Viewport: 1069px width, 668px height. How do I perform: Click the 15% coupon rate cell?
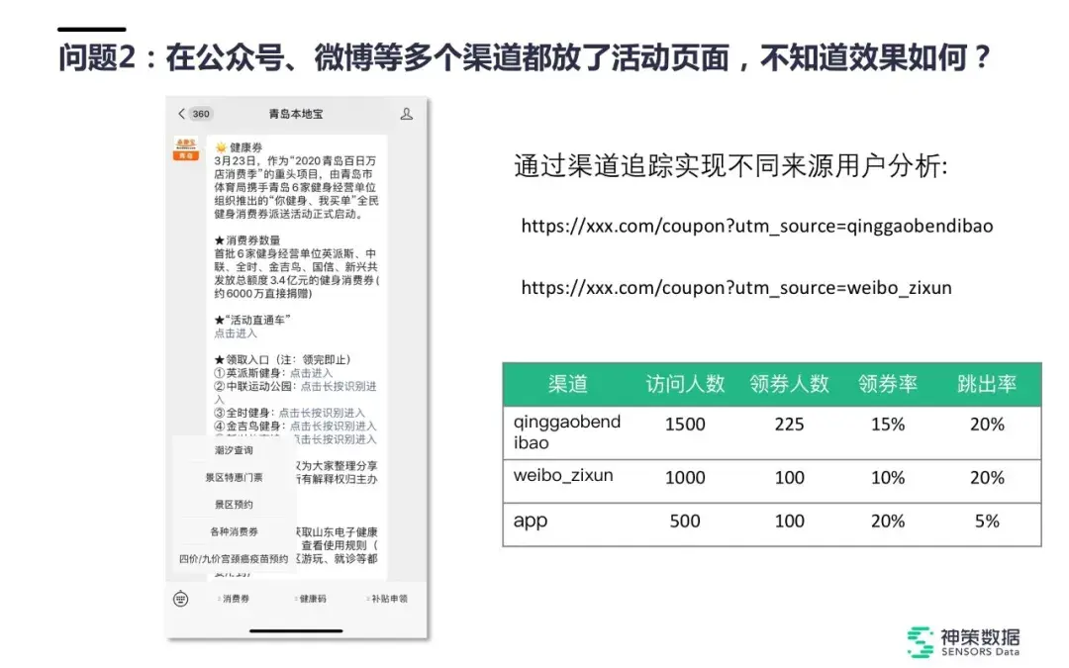tap(888, 425)
